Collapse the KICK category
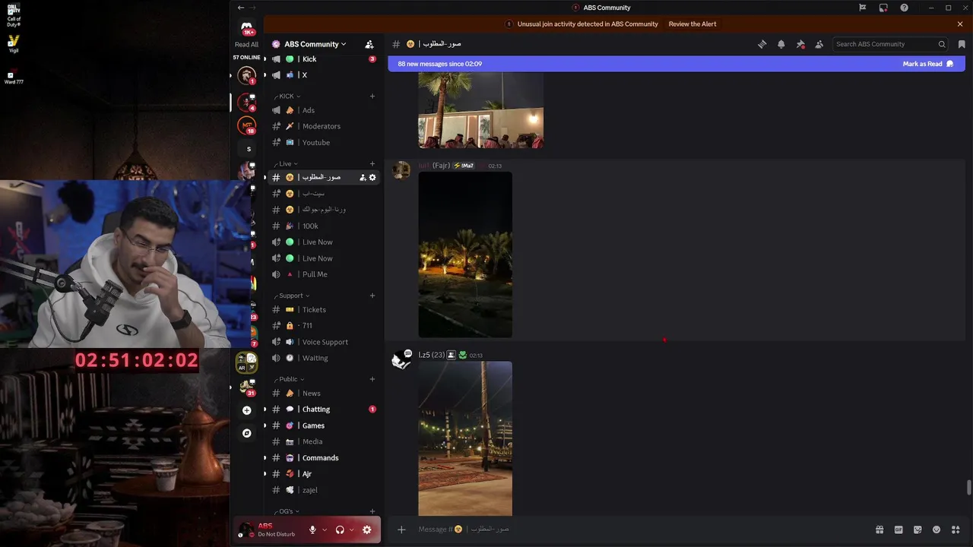 tap(288, 96)
